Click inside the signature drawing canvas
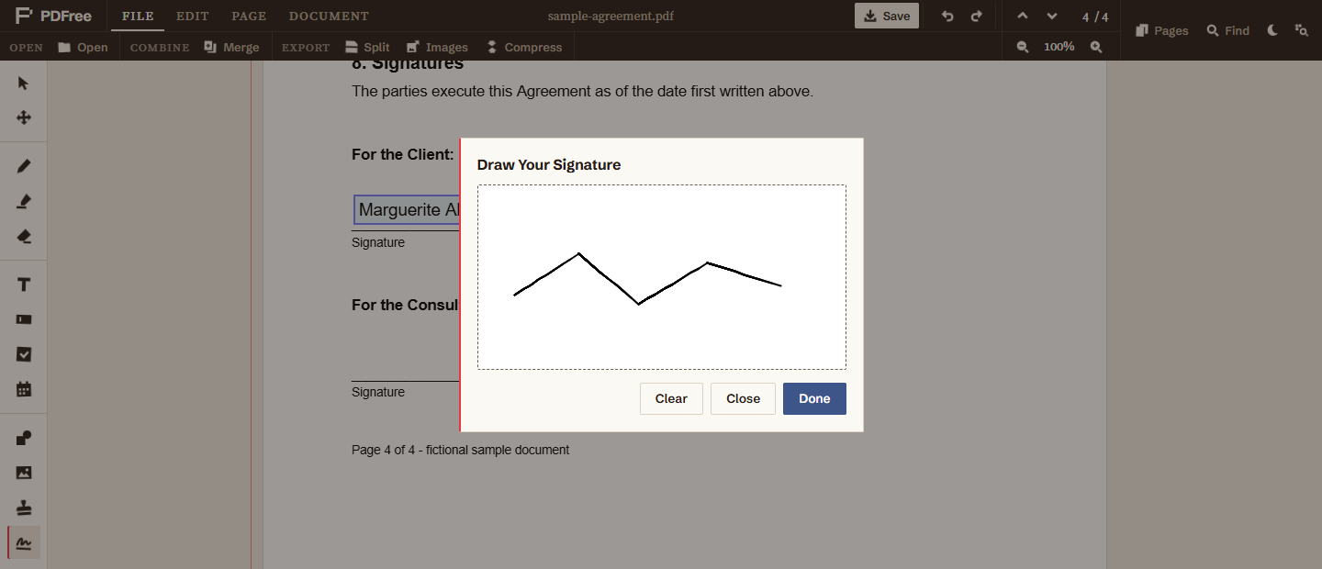Viewport: 1322px width, 569px height. 661,277
